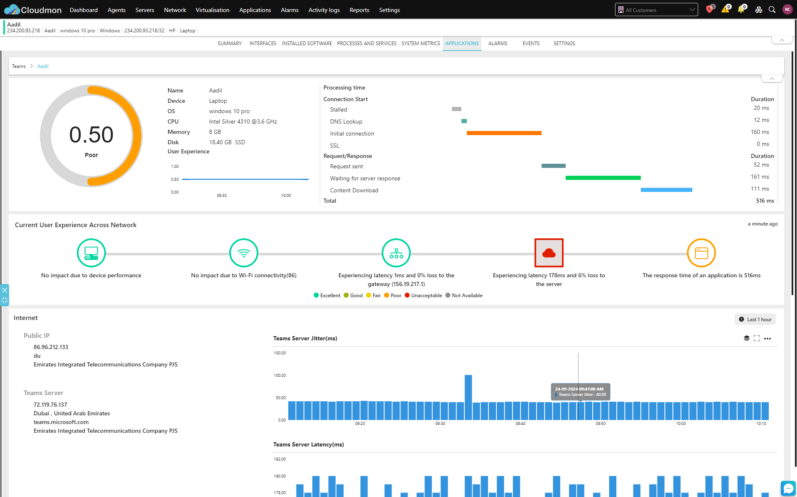Switch to SYSTEM METRICS tab
This screenshot has height=497, width=797.
click(x=421, y=44)
